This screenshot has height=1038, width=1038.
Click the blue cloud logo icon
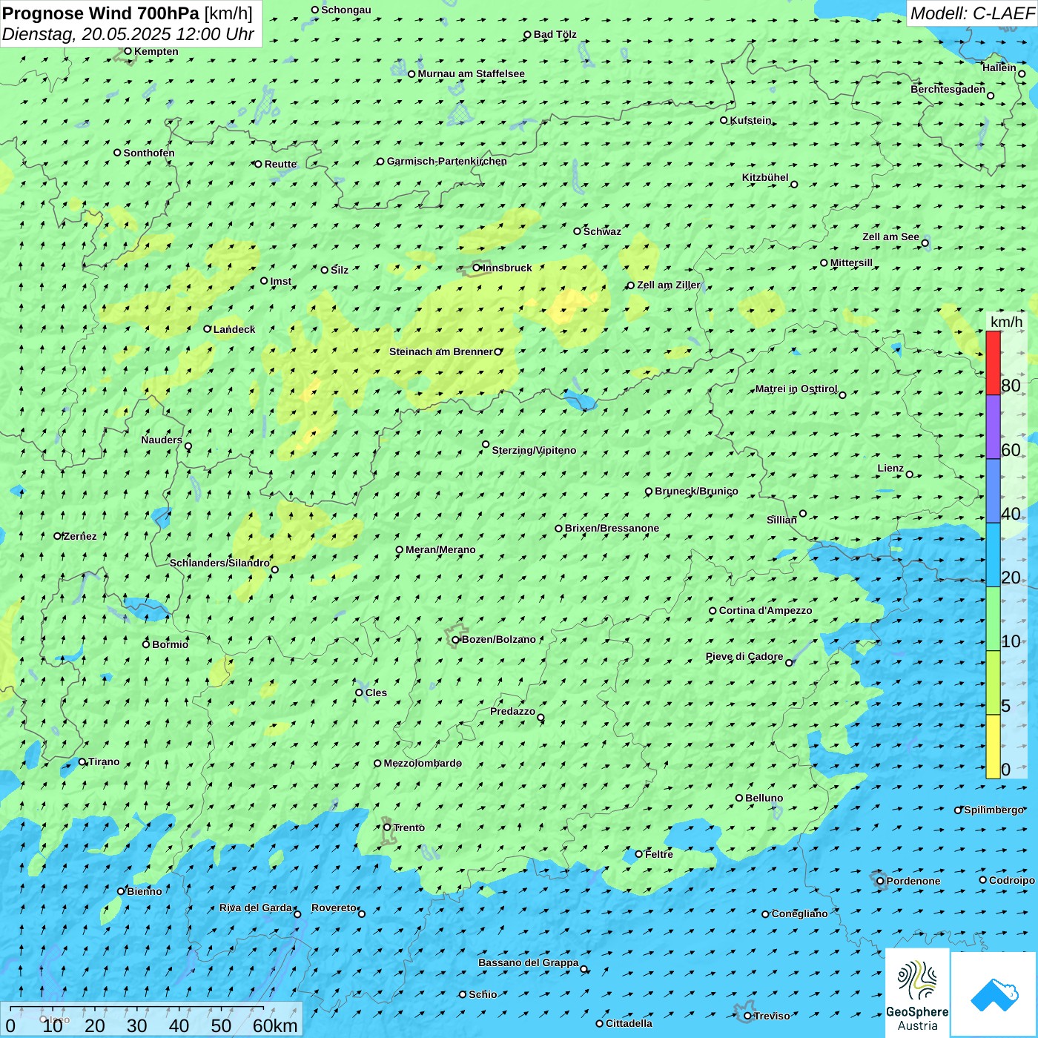[994, 994]
